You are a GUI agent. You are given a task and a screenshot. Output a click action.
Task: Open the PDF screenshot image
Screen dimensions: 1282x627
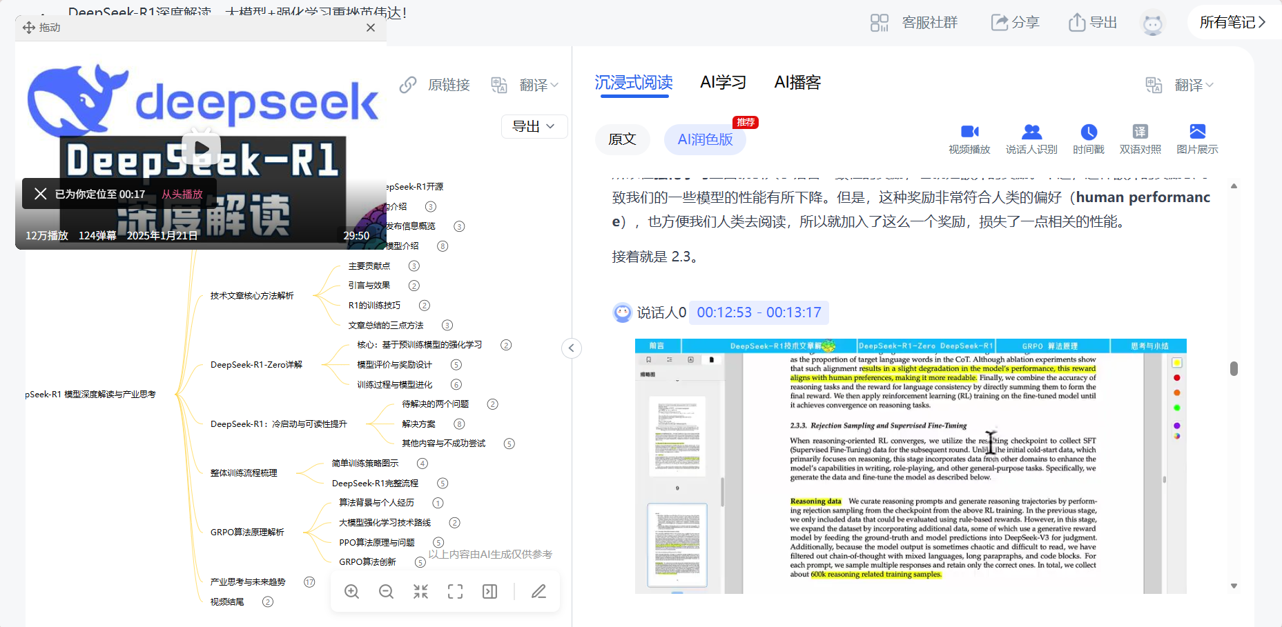(911, 466)
